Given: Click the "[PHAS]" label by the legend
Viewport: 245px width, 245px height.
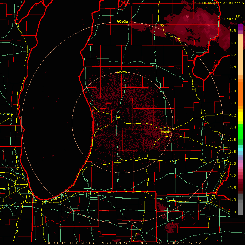Looking at the screenshot, I should coord(230,19).
